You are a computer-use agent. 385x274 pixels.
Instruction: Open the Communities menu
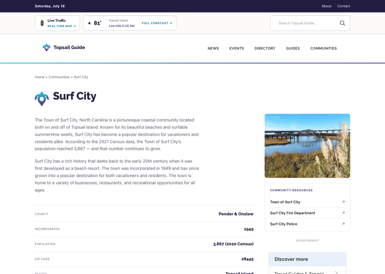pos(324,49)
